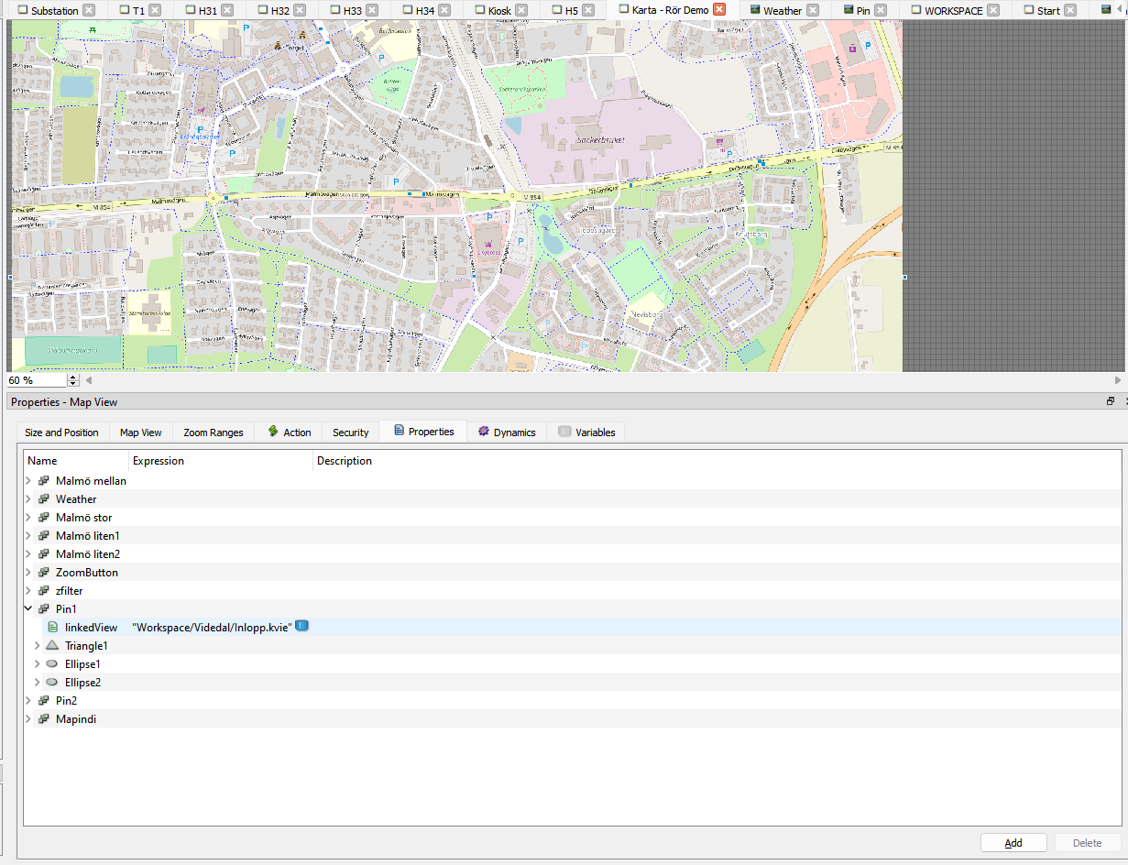Expand the Malmö mellan node
This screenshot has width=1128, height=865.
point(28,481)
